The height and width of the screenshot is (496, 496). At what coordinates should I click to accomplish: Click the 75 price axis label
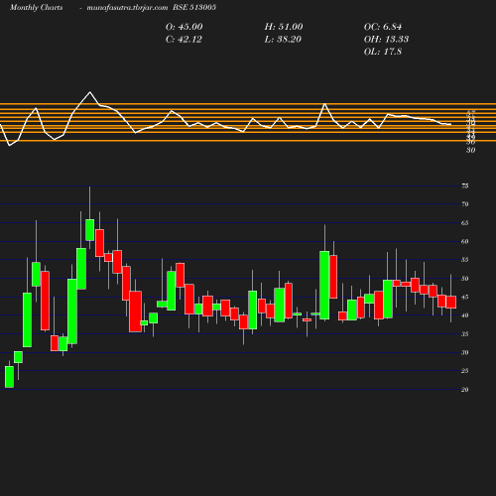pos(465,186)
